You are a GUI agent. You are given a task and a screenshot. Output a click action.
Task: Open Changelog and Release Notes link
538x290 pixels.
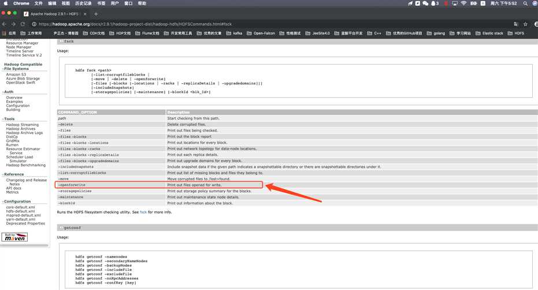(x=27, y=182)
